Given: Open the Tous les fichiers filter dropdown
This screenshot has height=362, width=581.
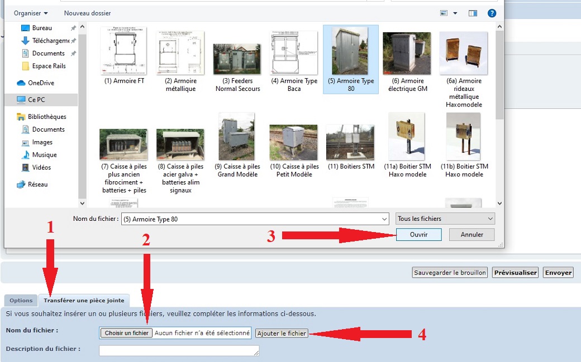Looking at the screenshot, I should (x=445, y=219).
